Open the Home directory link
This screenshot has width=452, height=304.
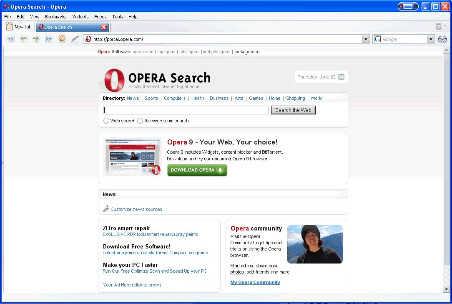(x=274, y=98)
